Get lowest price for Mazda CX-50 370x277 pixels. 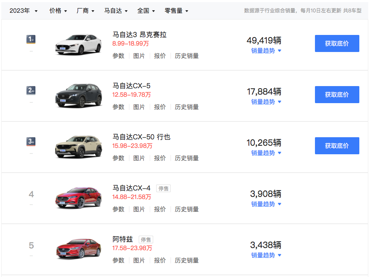pyautogui.click(x=337, y=146)
